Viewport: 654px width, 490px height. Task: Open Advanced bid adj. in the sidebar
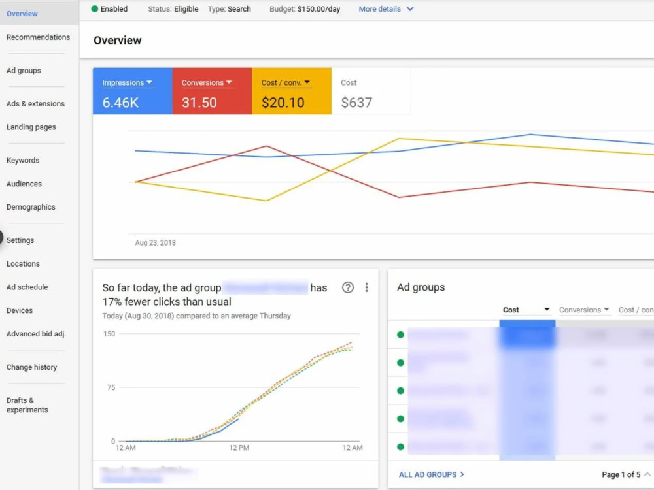point(36,334)
